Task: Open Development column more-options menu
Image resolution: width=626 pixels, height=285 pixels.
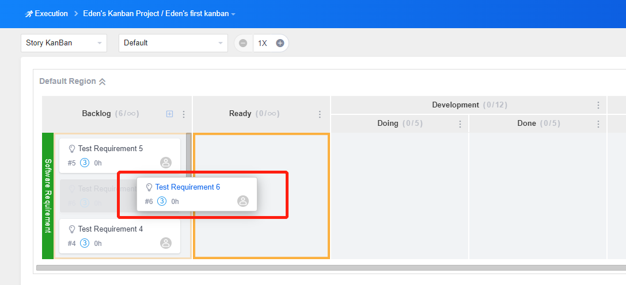Action: point(598,105)
